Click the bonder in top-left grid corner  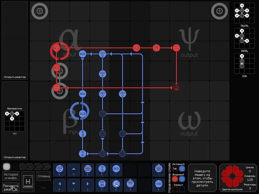point(40,11)
